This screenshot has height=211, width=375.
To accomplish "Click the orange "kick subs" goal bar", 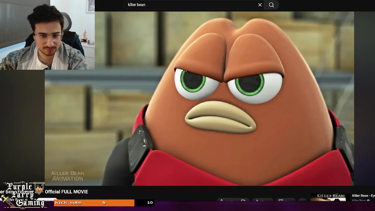I will 94,203.
